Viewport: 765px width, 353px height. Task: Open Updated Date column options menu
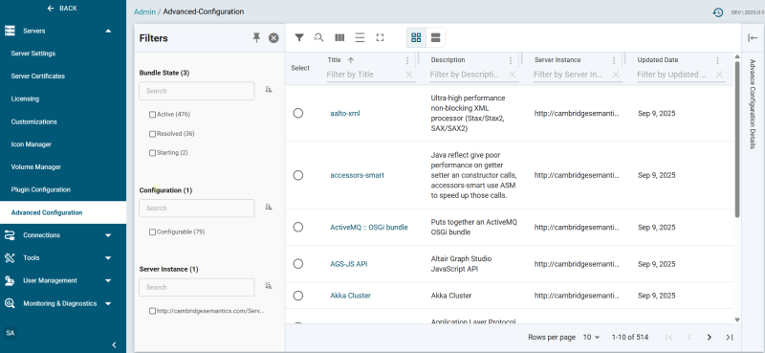(x=718, y=60)
